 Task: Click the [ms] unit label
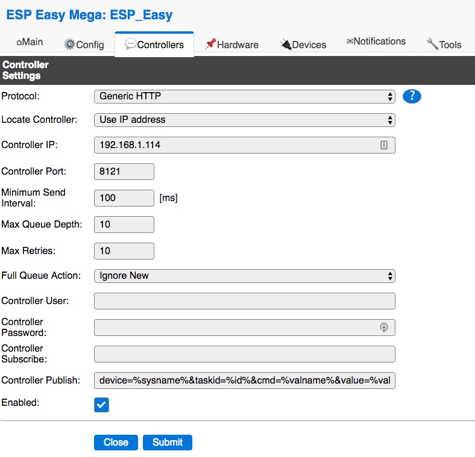point(168,198)
